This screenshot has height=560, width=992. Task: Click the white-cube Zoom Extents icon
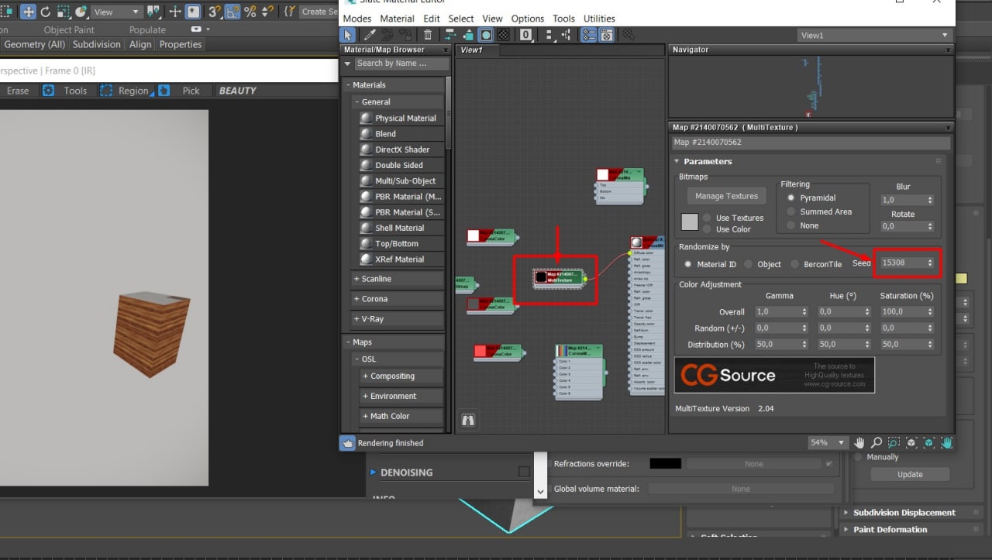tap(911, 443)
